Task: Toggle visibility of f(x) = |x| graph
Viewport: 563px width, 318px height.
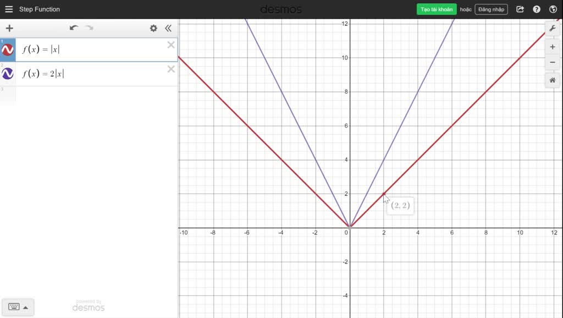Action: (7, 50)
